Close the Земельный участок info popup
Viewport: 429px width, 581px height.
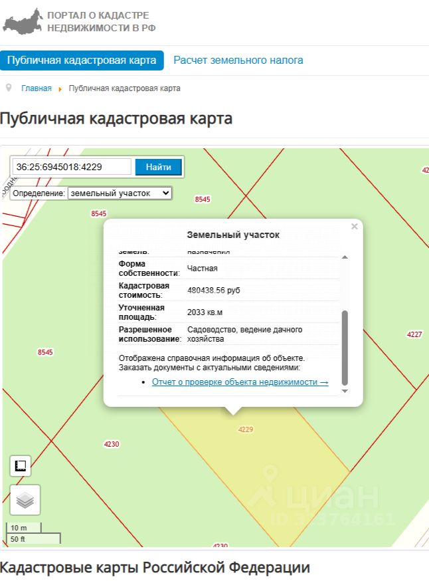[x=354, y=227]
